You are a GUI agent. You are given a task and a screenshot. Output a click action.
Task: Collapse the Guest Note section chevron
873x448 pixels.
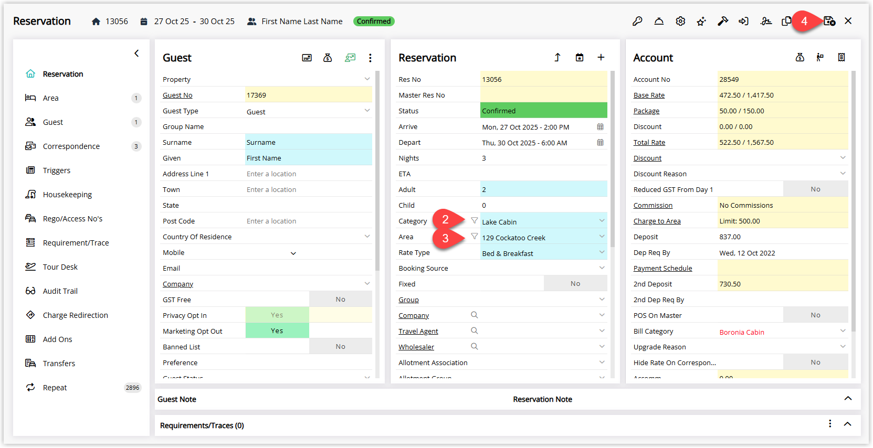(848, 398)
